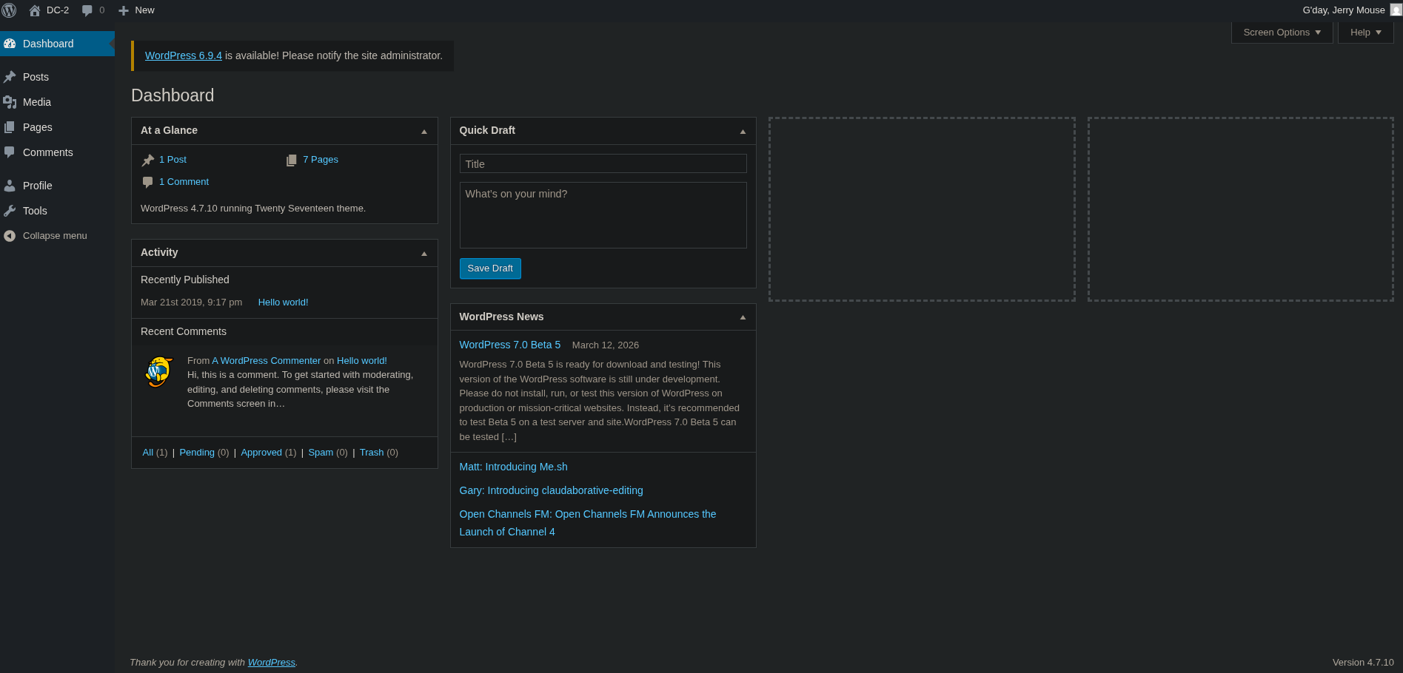Open A WordPress Commenter link
The width and height of the screenshot is (1403, 673).
pyautogui.click(x=267, y=361)
